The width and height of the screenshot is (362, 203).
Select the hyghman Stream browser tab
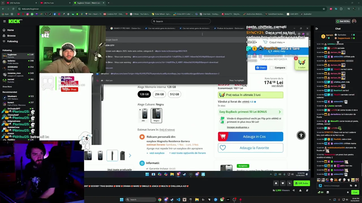[89, 3]
